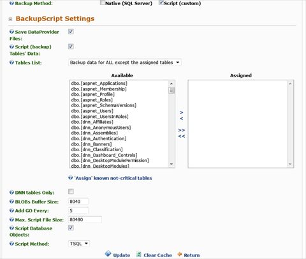This screenshot has height=259, width=306.
Task: Click help icon beside 'Assign' known not-critical tables
Action: point(71,178)
